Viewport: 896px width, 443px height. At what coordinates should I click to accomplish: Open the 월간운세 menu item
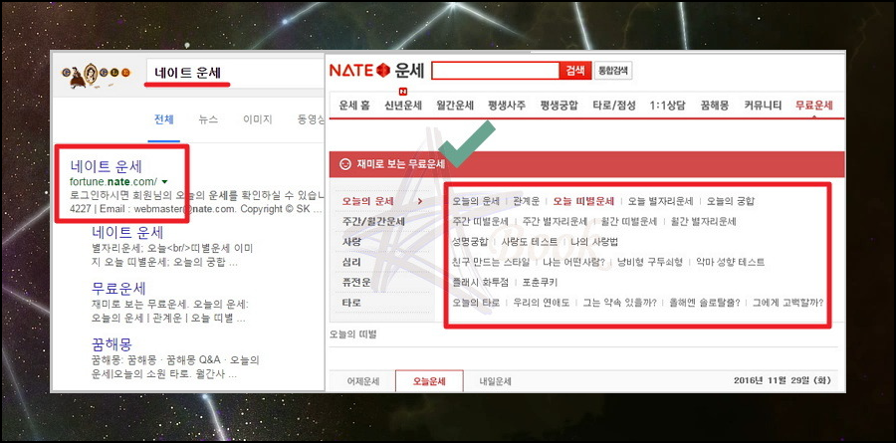(x=455, y=106)
